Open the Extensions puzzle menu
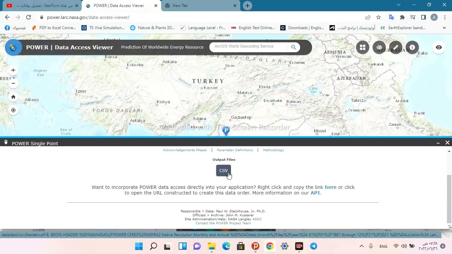 (x=402, y=17)
